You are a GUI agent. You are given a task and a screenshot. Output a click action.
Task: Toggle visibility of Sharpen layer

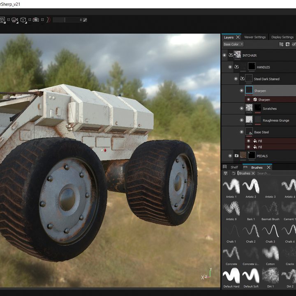coord(241,90)
